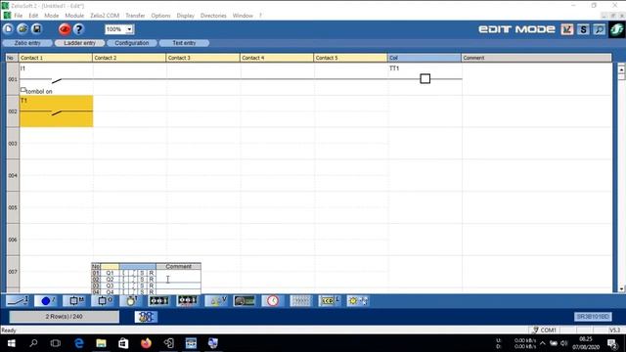Click the 'tombol on' comment label
The image size is (626, 352).
coord(39,91)
